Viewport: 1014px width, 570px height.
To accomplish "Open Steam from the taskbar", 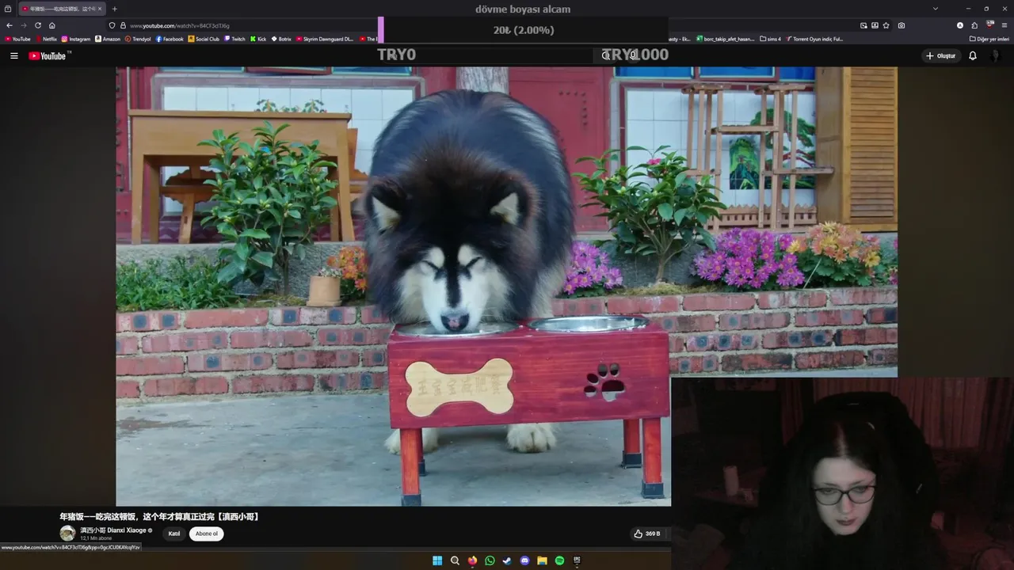I will tap(507, 560).
